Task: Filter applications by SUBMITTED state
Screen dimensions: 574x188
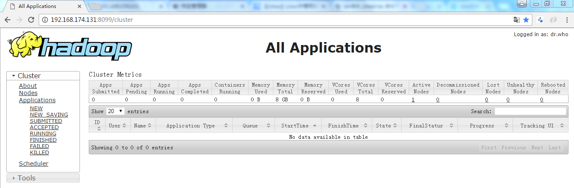Action: point(46,121)
